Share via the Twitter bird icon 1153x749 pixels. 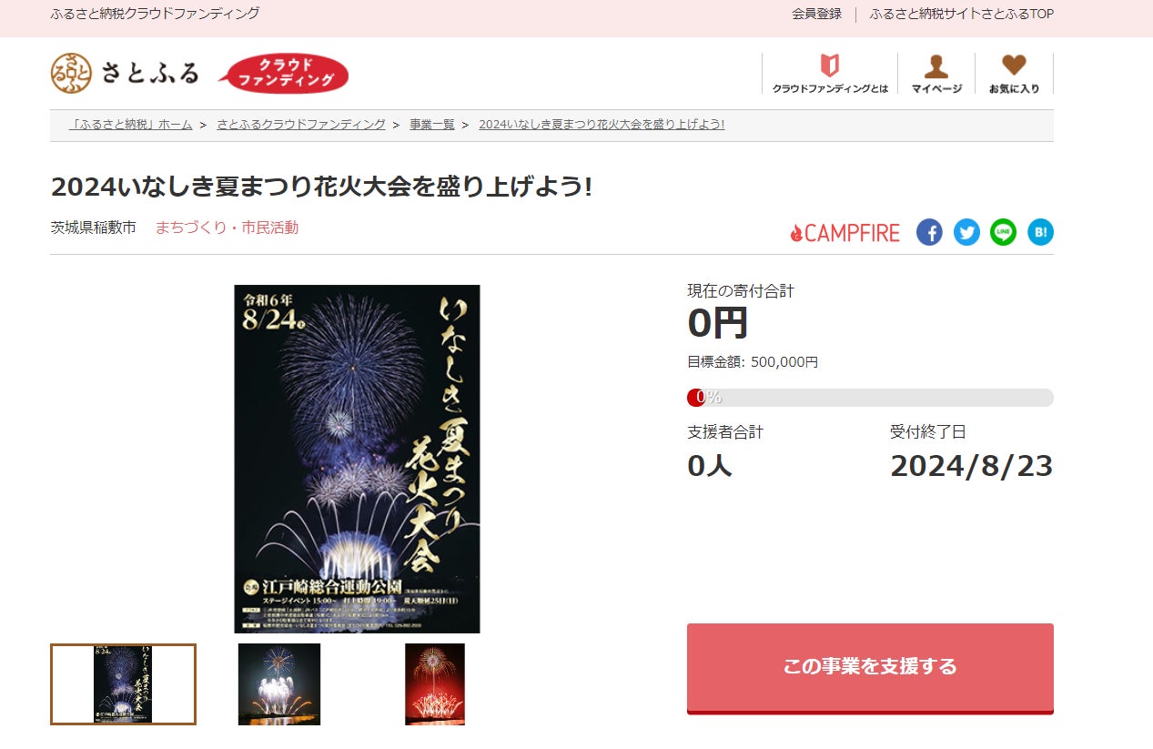click(966, 232)
